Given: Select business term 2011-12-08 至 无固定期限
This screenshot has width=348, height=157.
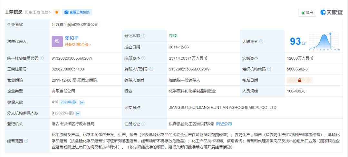Looking at the screenshot, I should (x=74, y=80).
